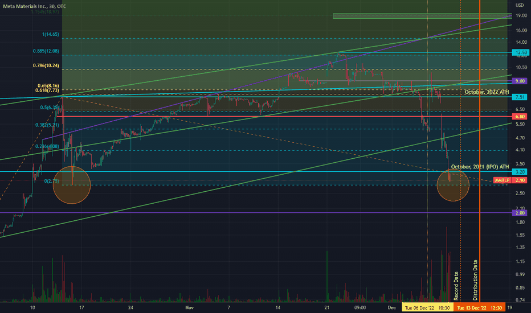Image resolution: width=531 pixels, height=313 pixels.
Task: Select the cyan 12.50 price label
Action: click(520, 52)
